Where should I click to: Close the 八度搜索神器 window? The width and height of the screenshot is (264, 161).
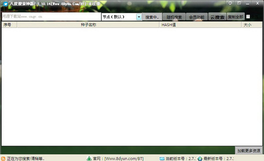click(x=257, y=3)
